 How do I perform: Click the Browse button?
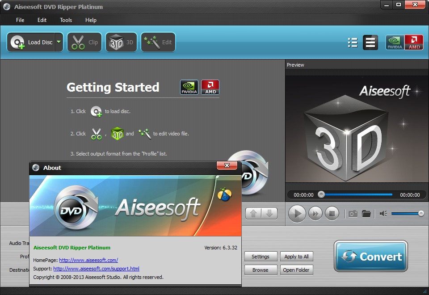(261, 270)
